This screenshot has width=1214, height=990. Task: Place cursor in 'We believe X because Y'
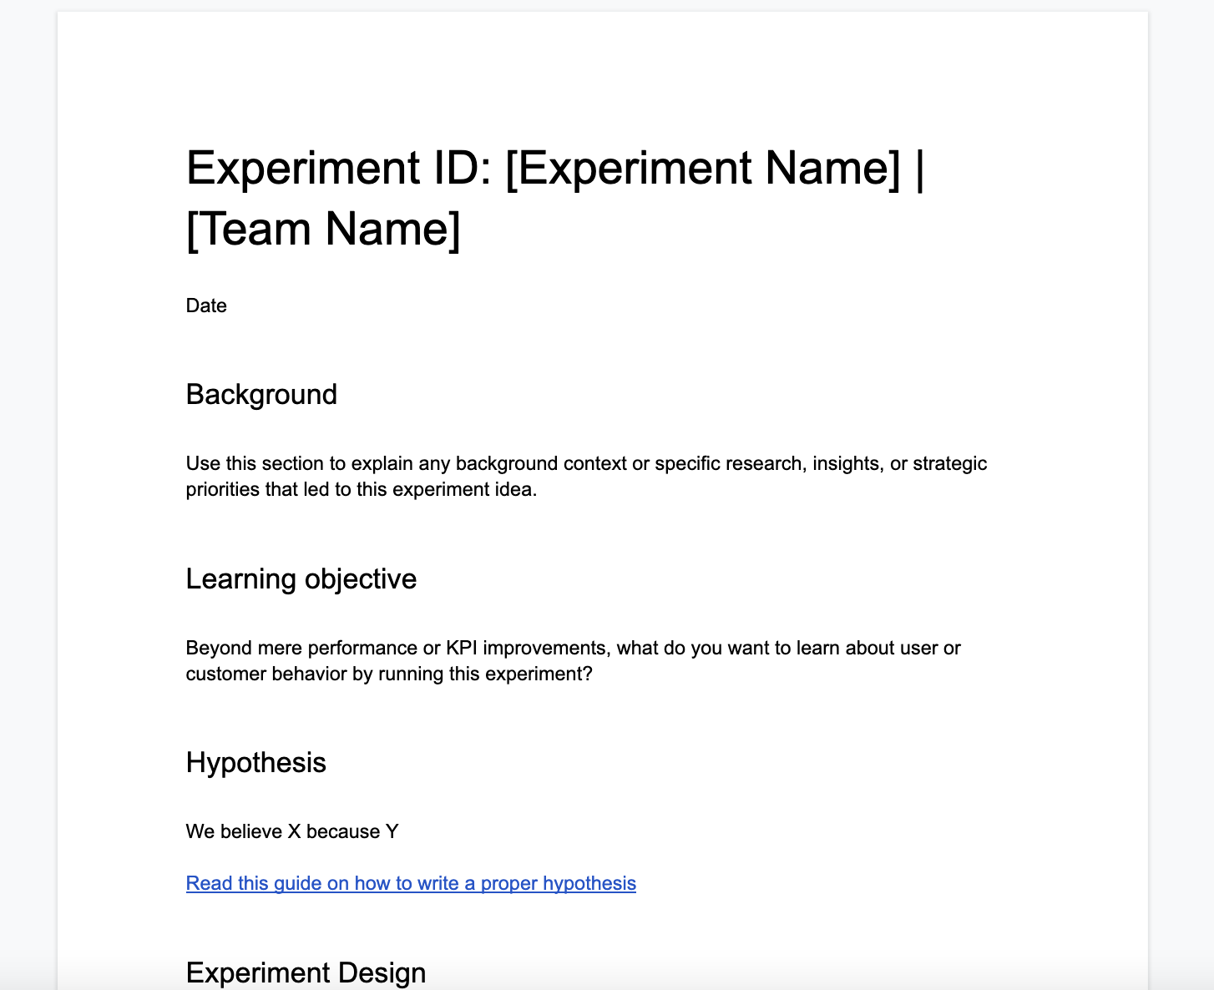coord(292,831)
